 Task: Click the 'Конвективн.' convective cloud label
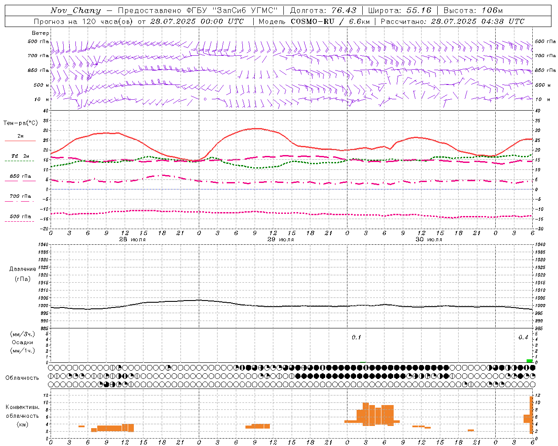coord(23,407)
